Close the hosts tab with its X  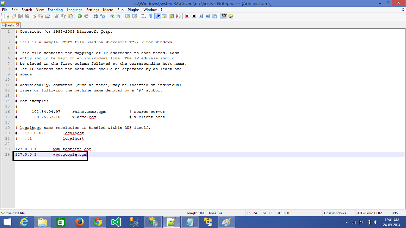[17, 25]
